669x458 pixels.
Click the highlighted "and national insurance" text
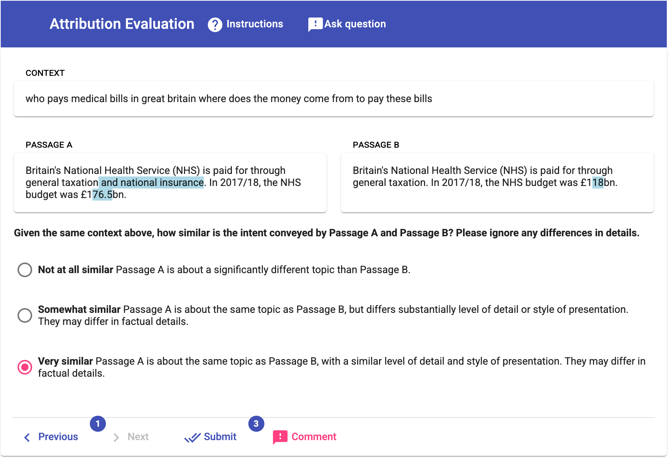coord(152,183)
